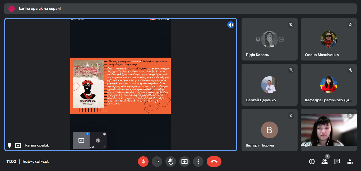Click the muted mic icon on Олена Мазніченко's tile
Image resolution: width=361 pixels, height=171 pixels.
coord(350,25)
